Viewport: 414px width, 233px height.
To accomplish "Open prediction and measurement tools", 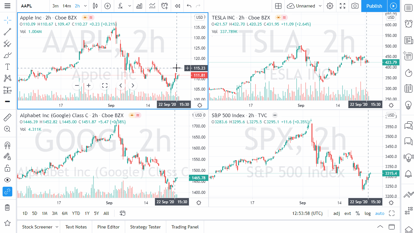I will [x=7, y=90].
